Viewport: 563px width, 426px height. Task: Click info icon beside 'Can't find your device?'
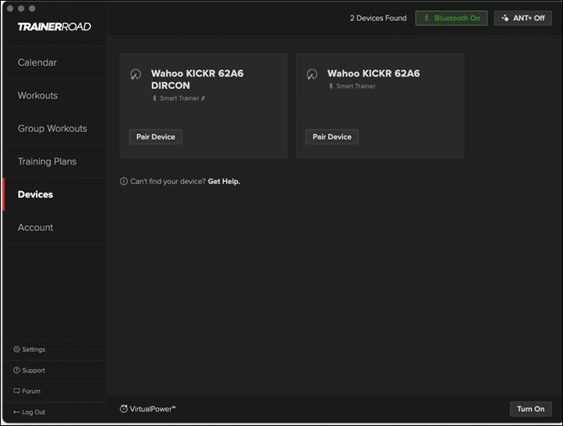(123, 181)
